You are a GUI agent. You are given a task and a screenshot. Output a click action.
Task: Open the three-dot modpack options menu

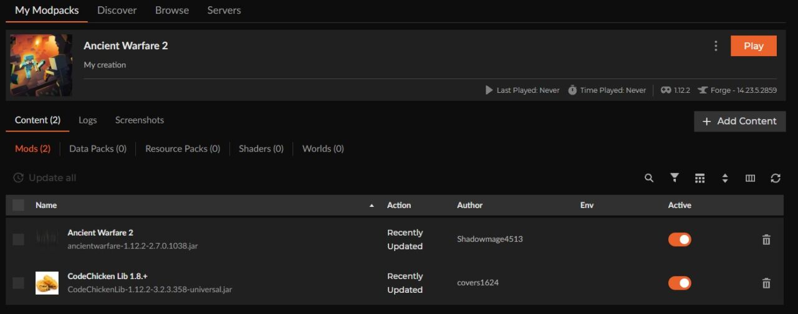tap(716, 45)
